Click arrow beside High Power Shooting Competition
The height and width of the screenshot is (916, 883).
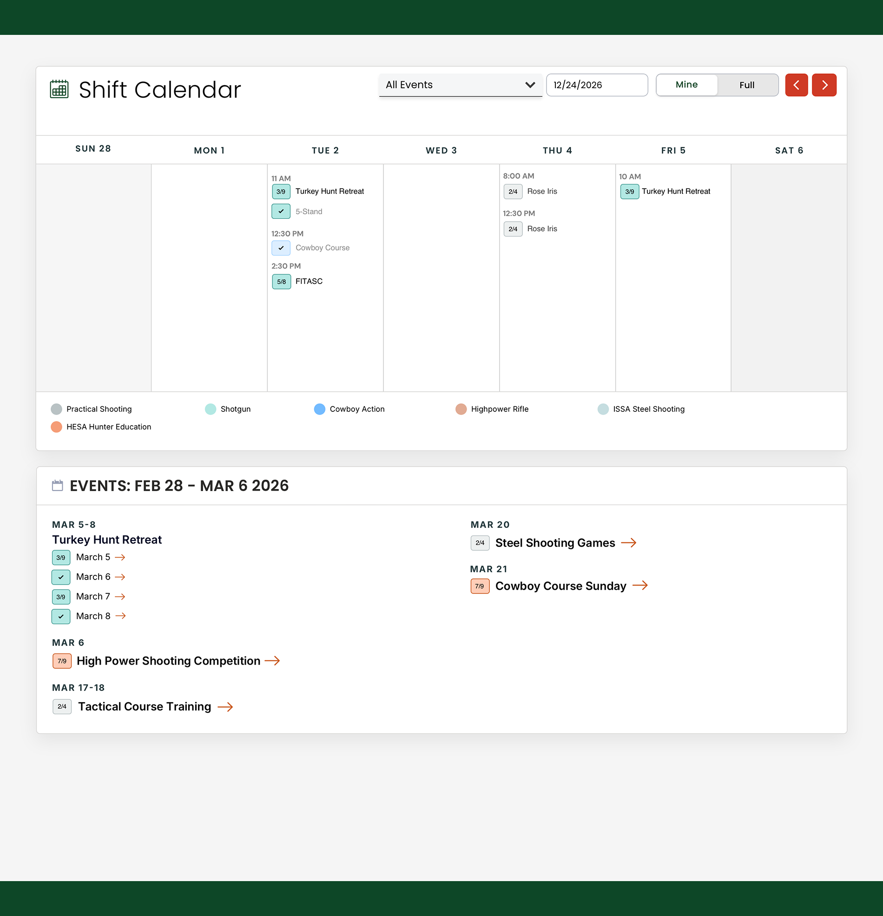(x=272, y=660)
